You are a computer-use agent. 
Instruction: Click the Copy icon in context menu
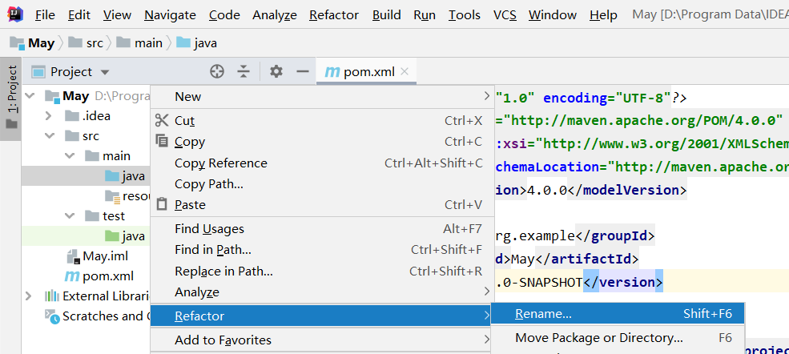pyautogui.click(x=162, y=142)
